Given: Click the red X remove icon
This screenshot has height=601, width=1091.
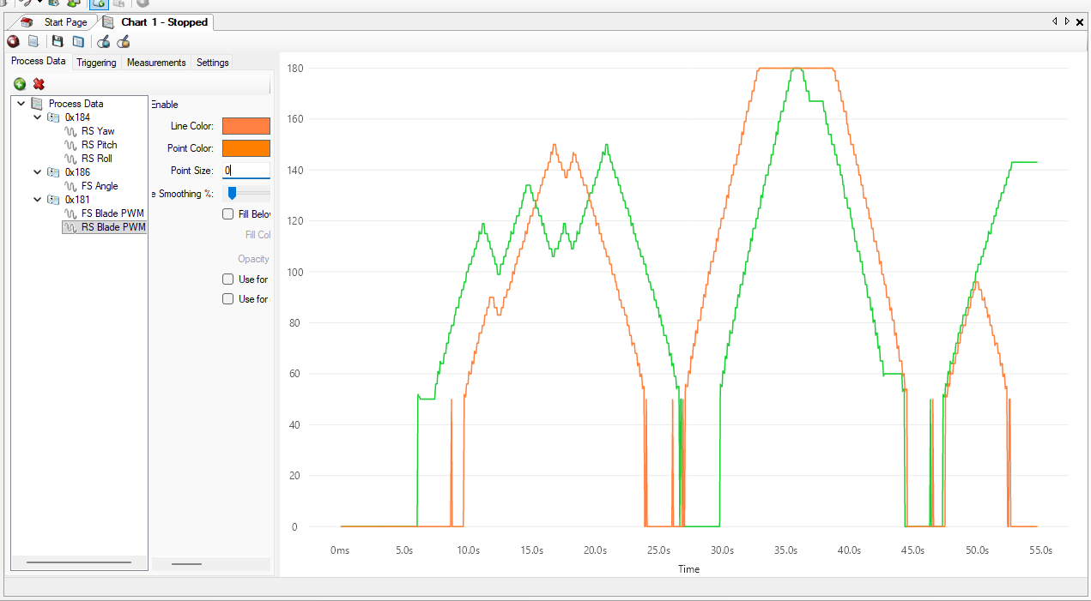Looking at the screenshot, I should pos(39,84).
